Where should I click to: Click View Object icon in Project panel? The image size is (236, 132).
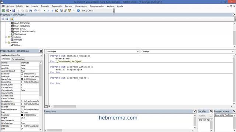[7, 19]
